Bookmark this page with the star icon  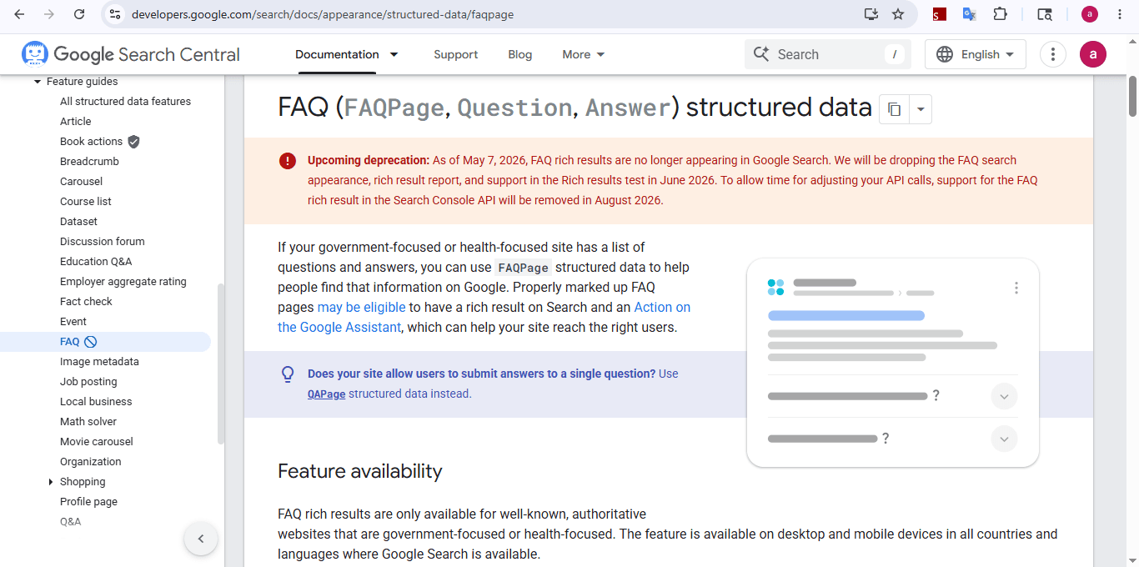898,14
